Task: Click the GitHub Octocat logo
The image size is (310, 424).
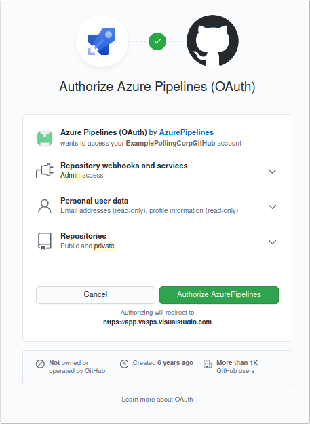Action: tap(212, 41)
